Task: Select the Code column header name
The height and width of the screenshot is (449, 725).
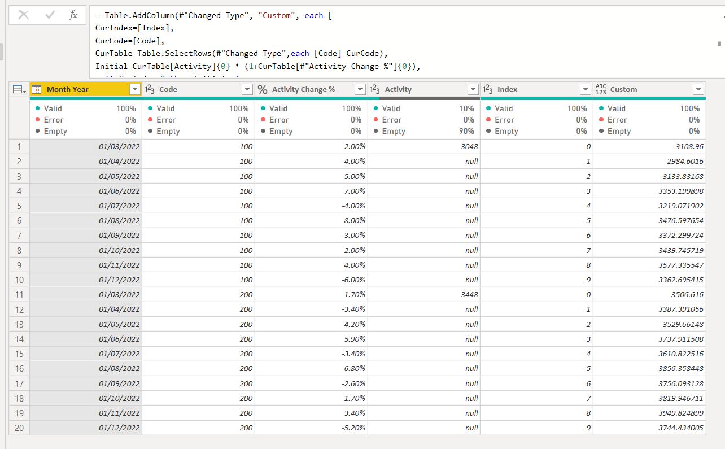Action: [168, 89]
